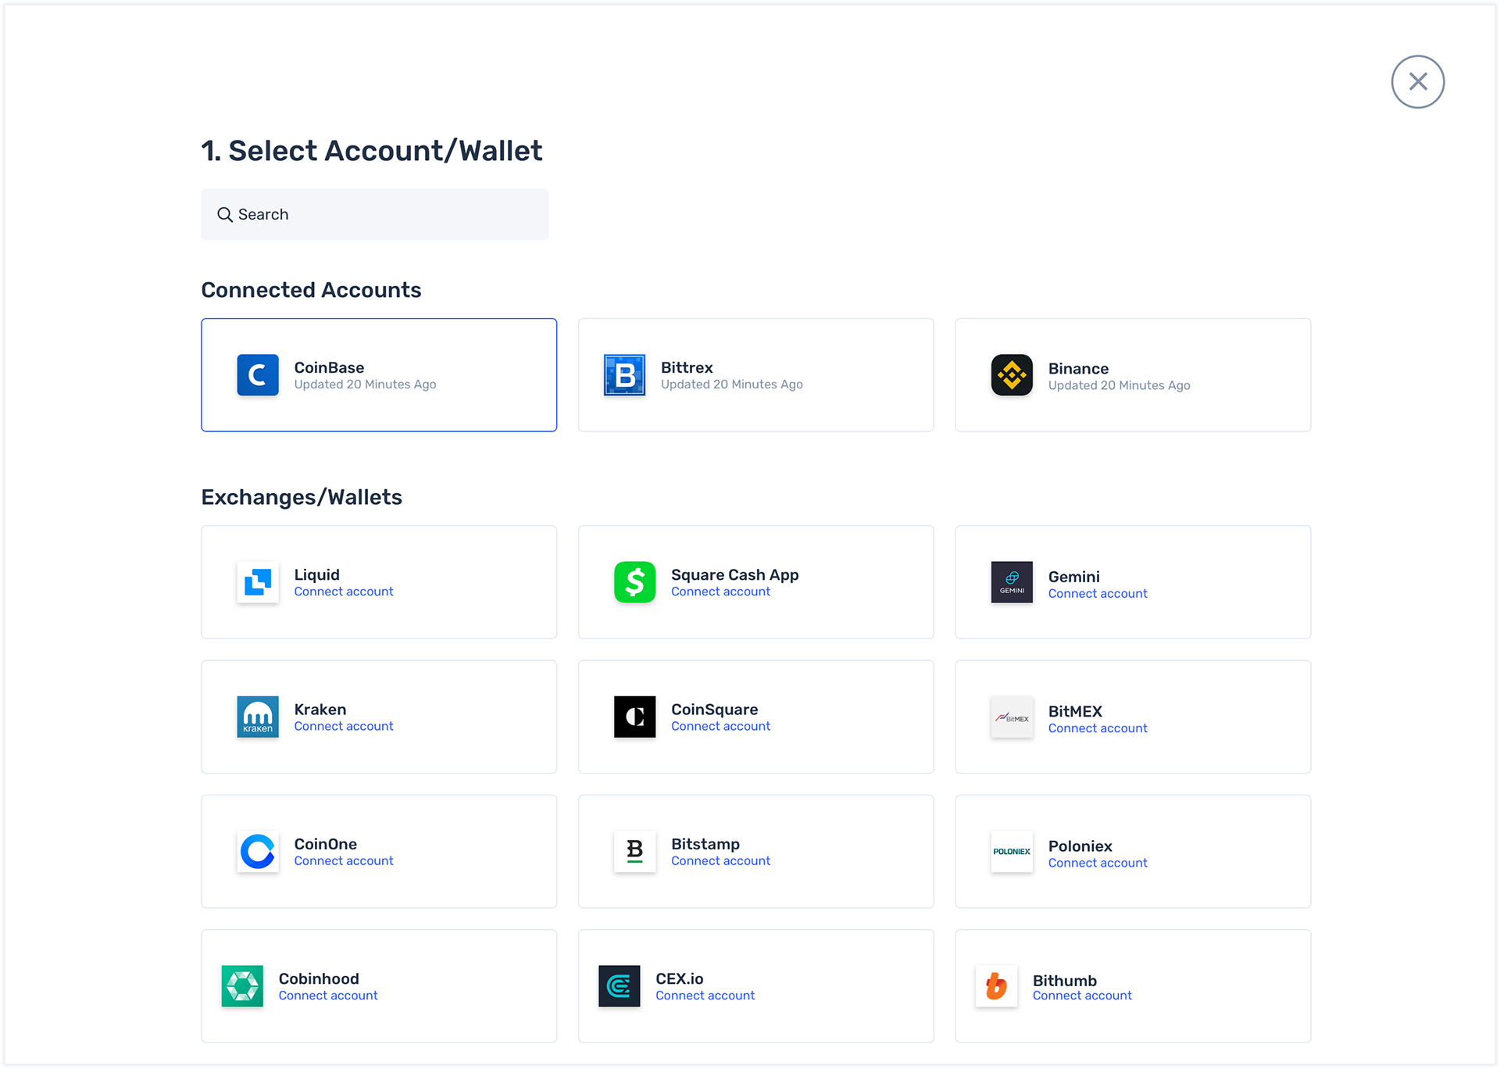Select the Bittrex name label

pyautogui.click(x=687, y=367)
